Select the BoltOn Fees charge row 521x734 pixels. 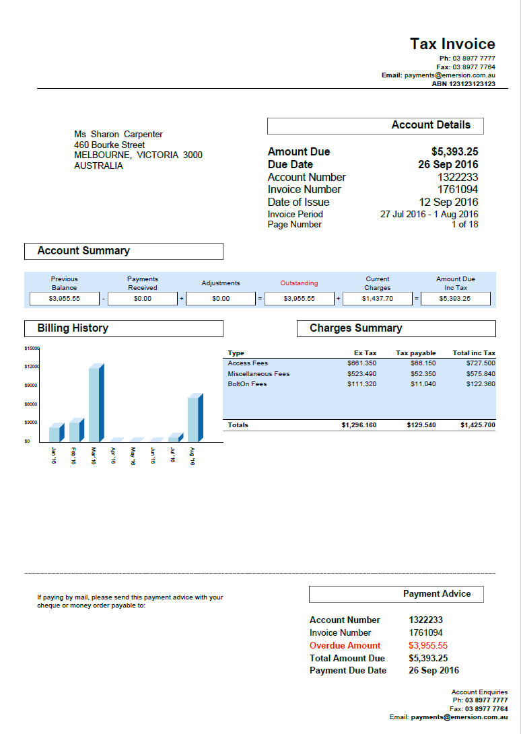pos(359,384)
